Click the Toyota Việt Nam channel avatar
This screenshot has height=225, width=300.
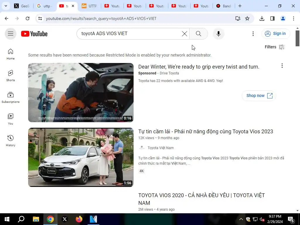(x=142, y=148)
